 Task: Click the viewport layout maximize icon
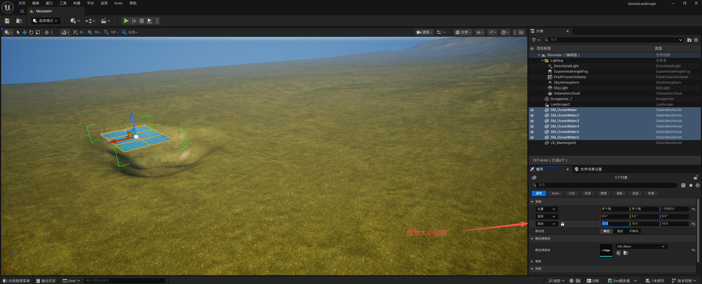coord(521,32)
